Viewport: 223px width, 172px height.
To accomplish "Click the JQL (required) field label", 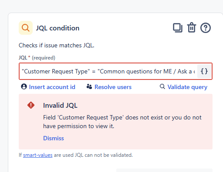I will click(37, 58).
